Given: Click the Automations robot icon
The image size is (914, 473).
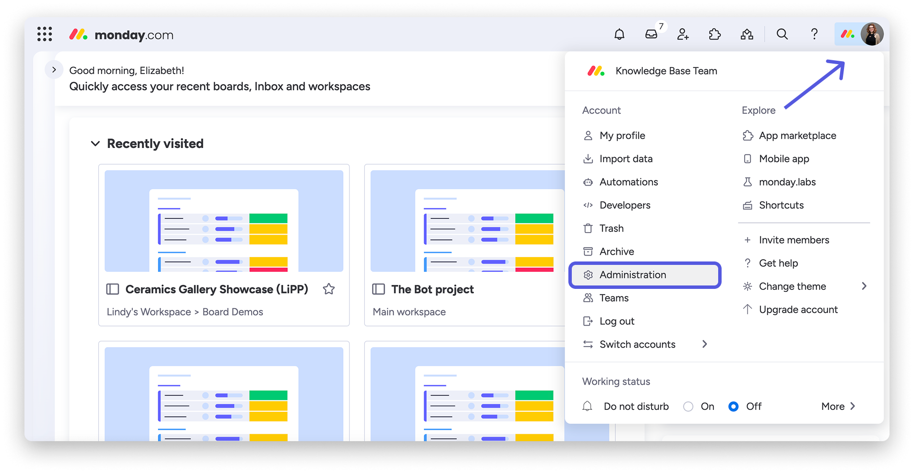Looking at the screenshot, I should click(588, 182).
